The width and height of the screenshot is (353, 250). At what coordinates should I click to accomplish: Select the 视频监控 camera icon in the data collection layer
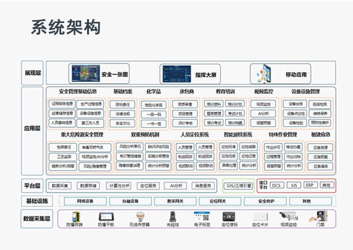[x=289, y=216]
